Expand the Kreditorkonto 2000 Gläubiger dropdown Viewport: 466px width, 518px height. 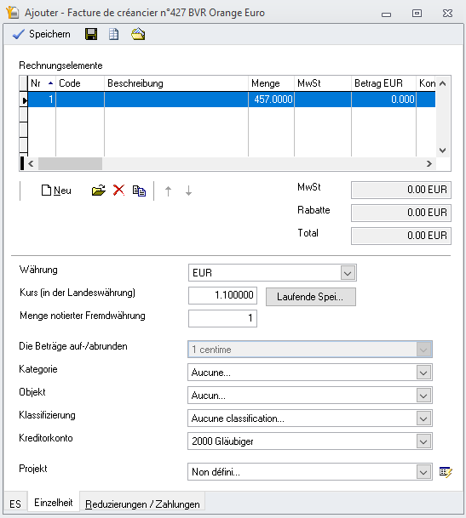[423, 441]
